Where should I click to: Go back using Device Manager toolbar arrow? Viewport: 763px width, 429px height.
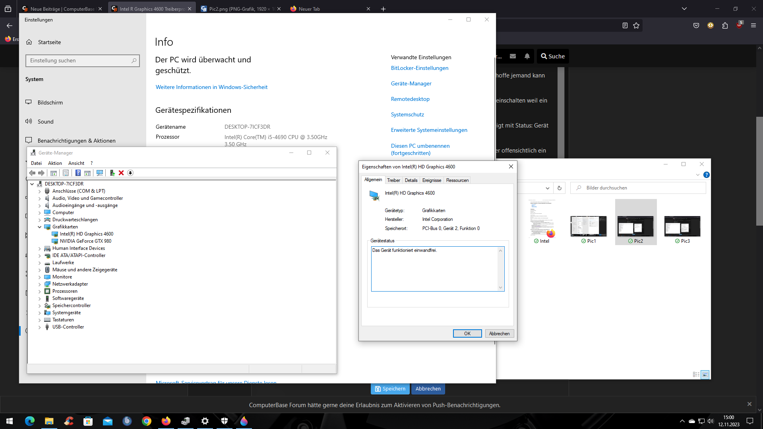click(x=32, y=173)
